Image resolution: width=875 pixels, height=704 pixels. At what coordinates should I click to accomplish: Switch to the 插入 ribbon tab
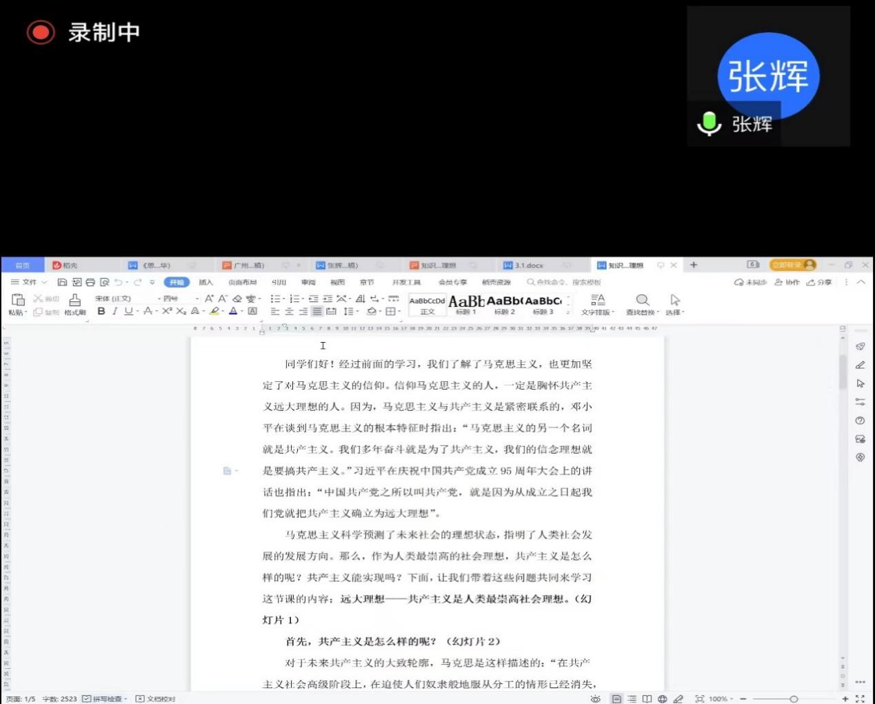(x=205, y=282)
